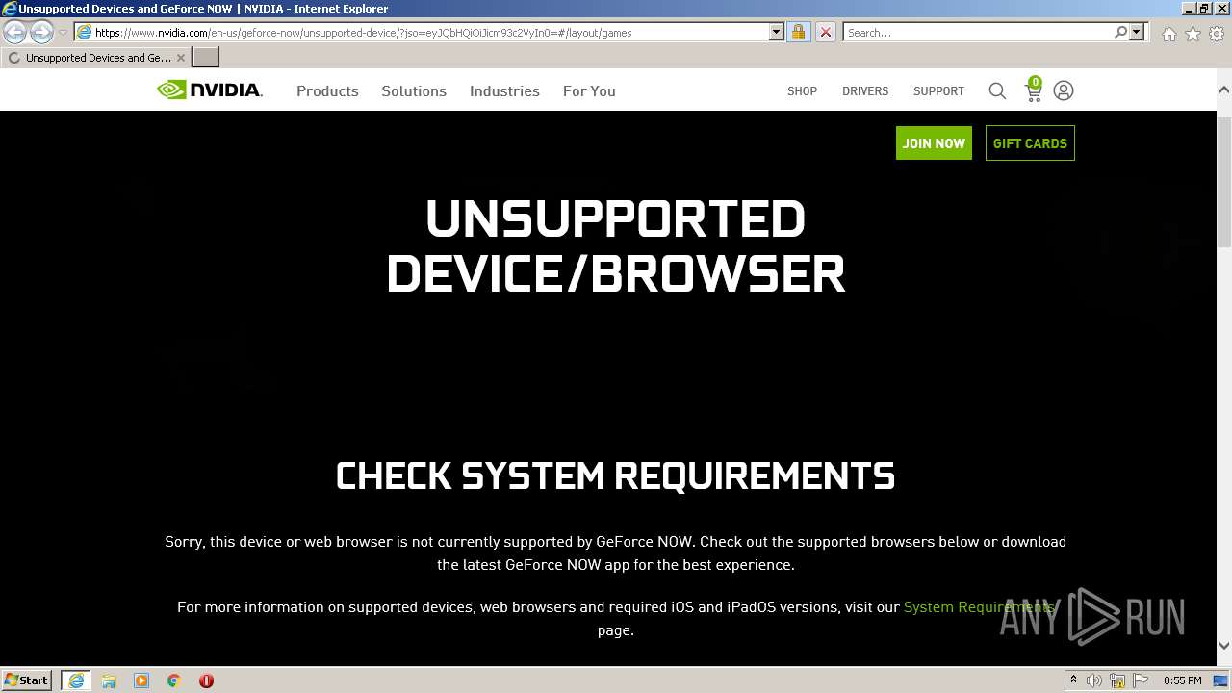The image size is (1232, 693).
Task: Click the network tray icon
Action: [1117, 680]
